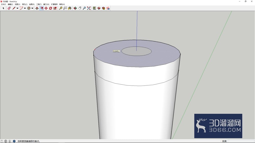This screenshot has width=255, height=143.
Task: Activate the Push/Pull tool
Action: [37, 8]
